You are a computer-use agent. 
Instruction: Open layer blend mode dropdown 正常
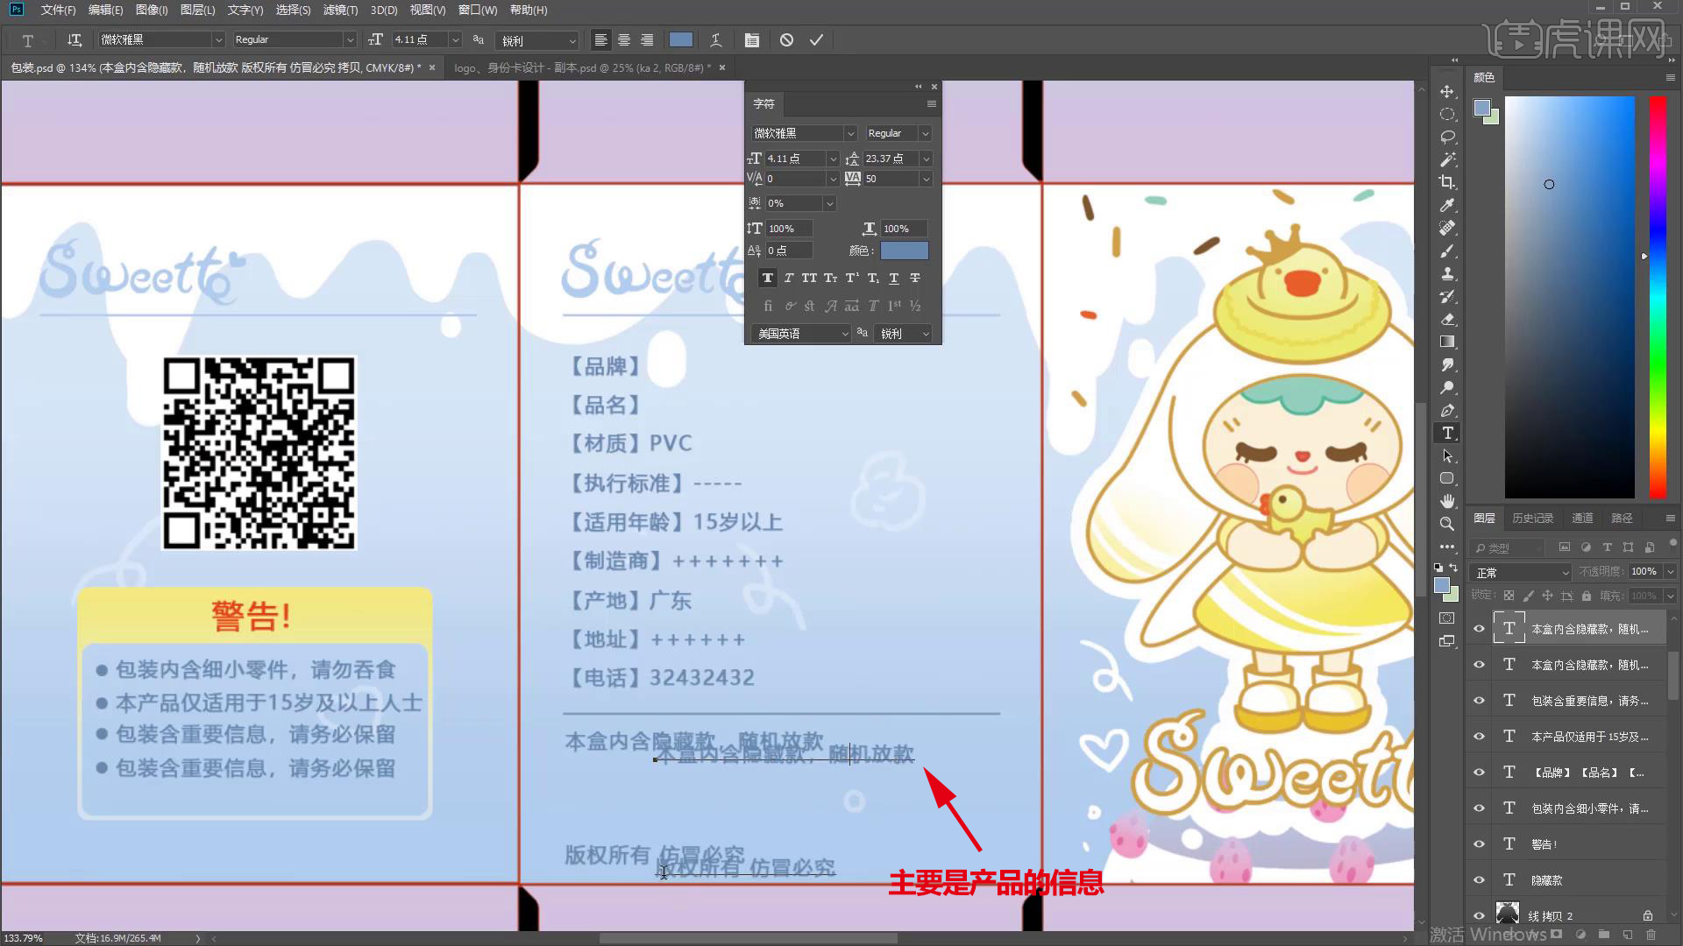[x=1522, y=572]
